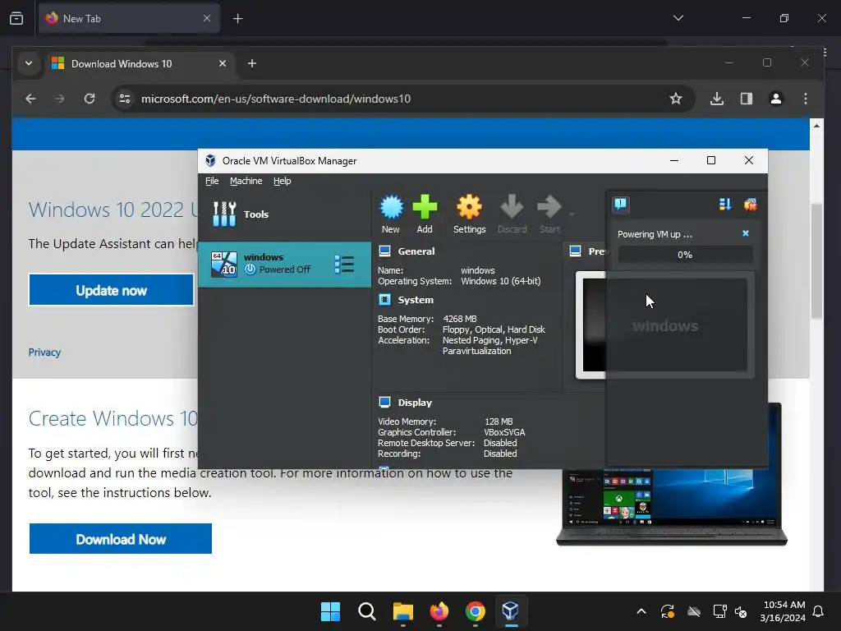Click the General section header
The height and width of the screenshot is (631, 841).
click(416, 251)
